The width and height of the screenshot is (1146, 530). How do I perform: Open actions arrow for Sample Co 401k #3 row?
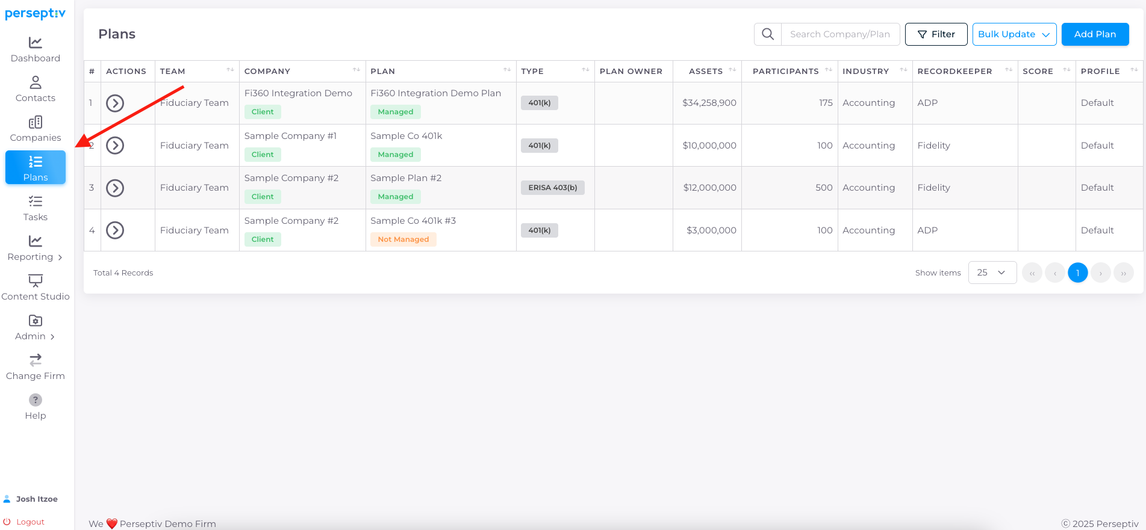[x=115, y=230]
